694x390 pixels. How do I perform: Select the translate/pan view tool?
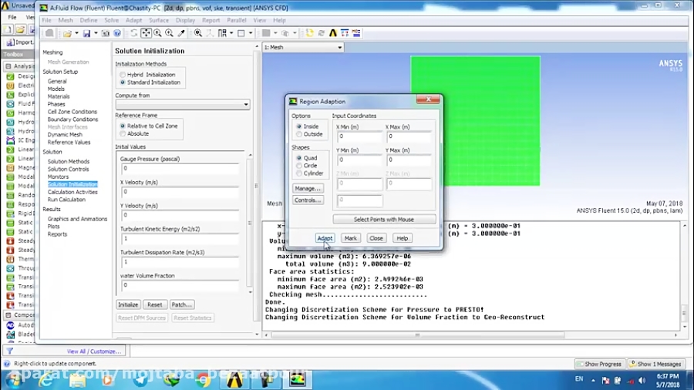click(146, 33)
